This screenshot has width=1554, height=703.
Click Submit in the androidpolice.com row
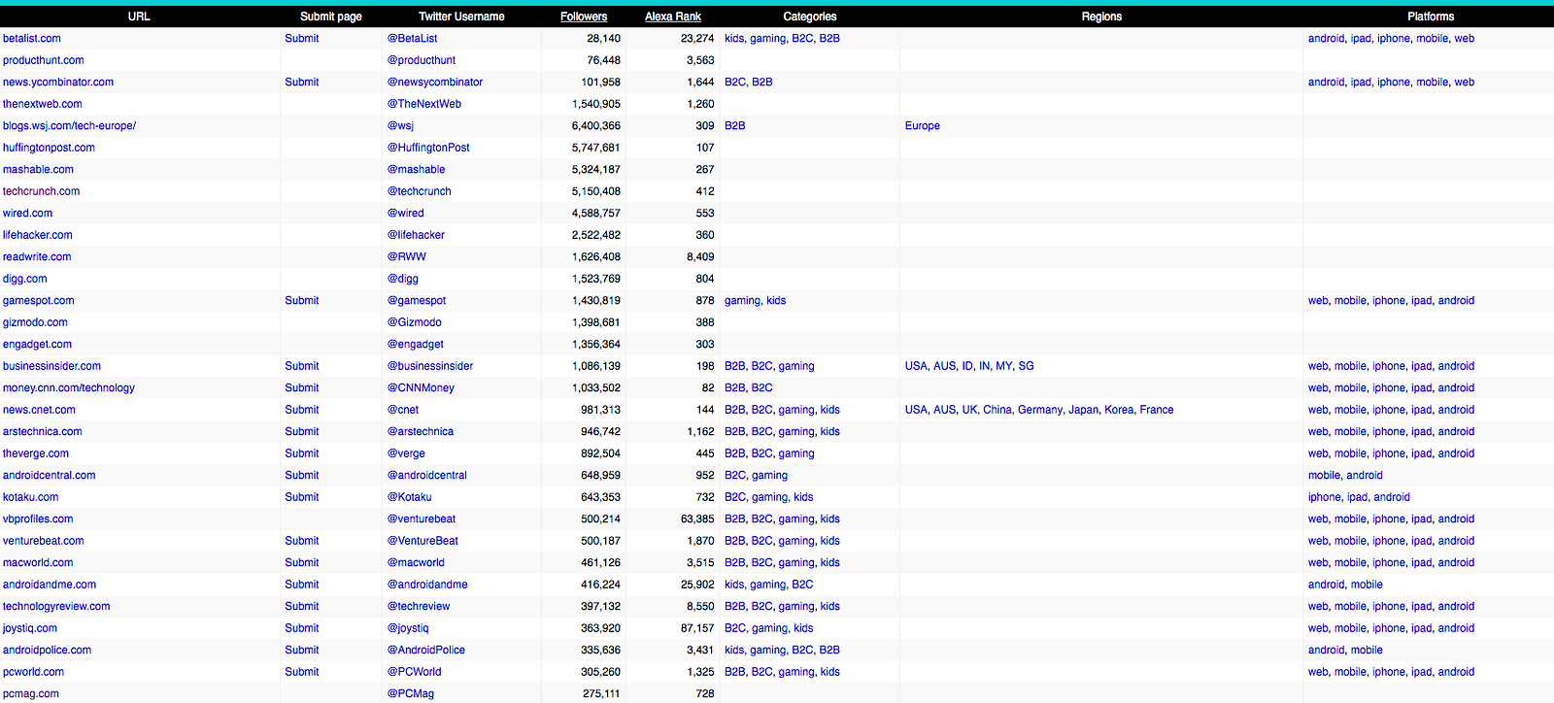tap(302, 651)
